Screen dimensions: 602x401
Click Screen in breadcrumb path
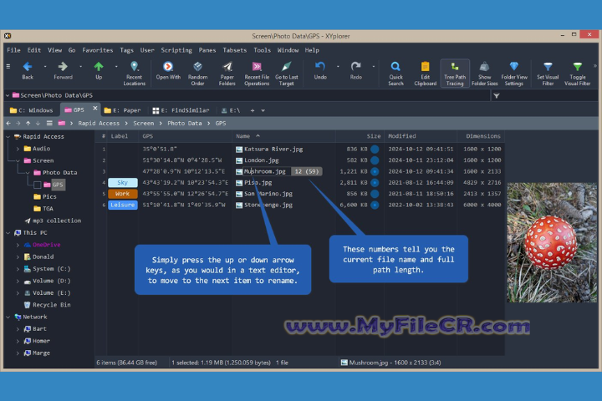143,123
